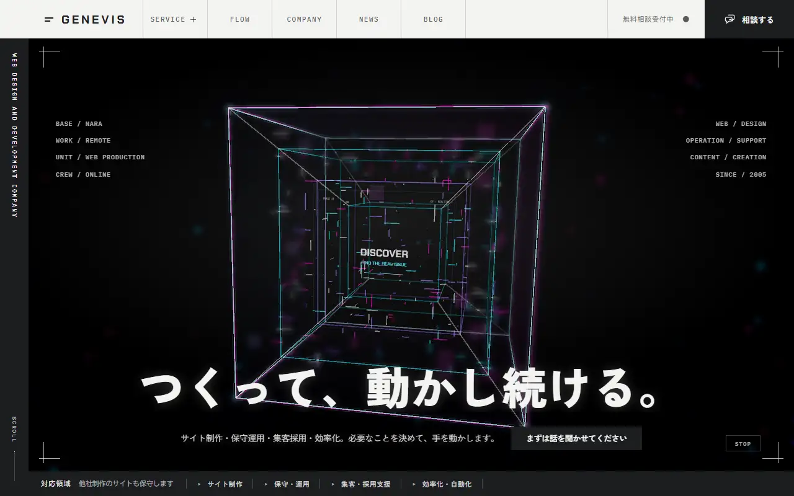Click the arrow icon before 効率化・自動化
The width and height of the screenshot is (794, 496).
click(414, 484)
